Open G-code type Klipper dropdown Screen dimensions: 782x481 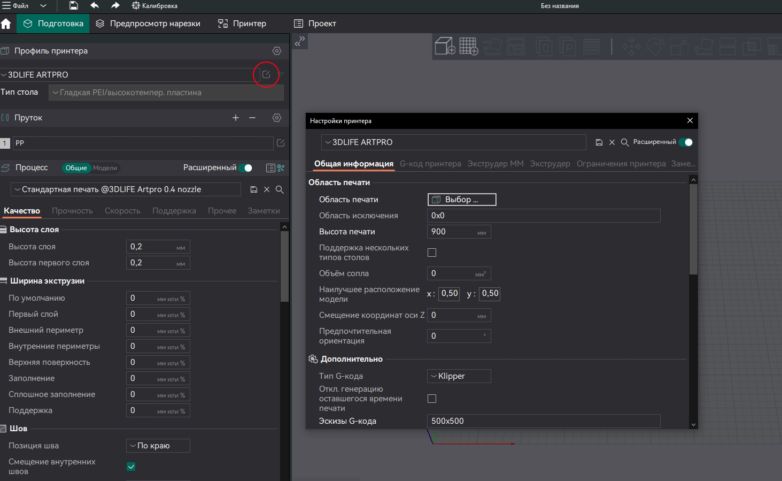(459, 376)
